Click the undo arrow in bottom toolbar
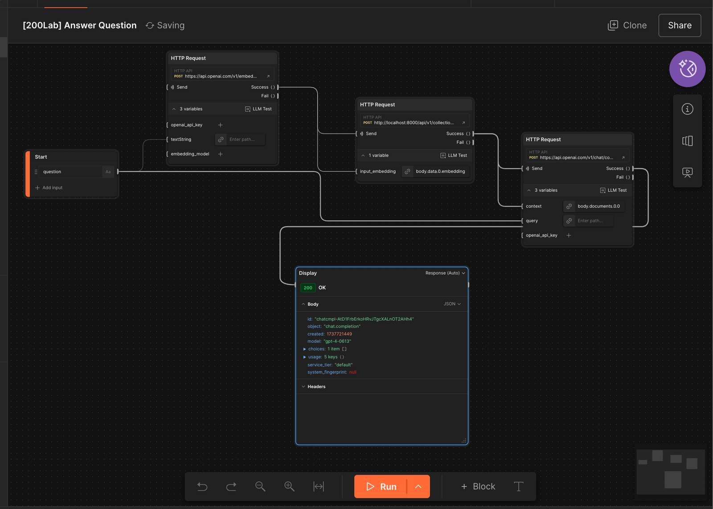713x509 pixels. coord(202,486)
